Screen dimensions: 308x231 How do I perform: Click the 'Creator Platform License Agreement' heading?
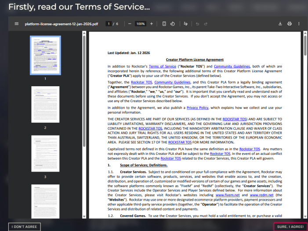pos(195,59)
